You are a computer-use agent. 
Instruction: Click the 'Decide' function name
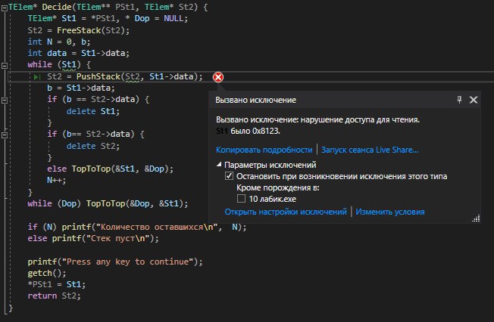point(57,7)
